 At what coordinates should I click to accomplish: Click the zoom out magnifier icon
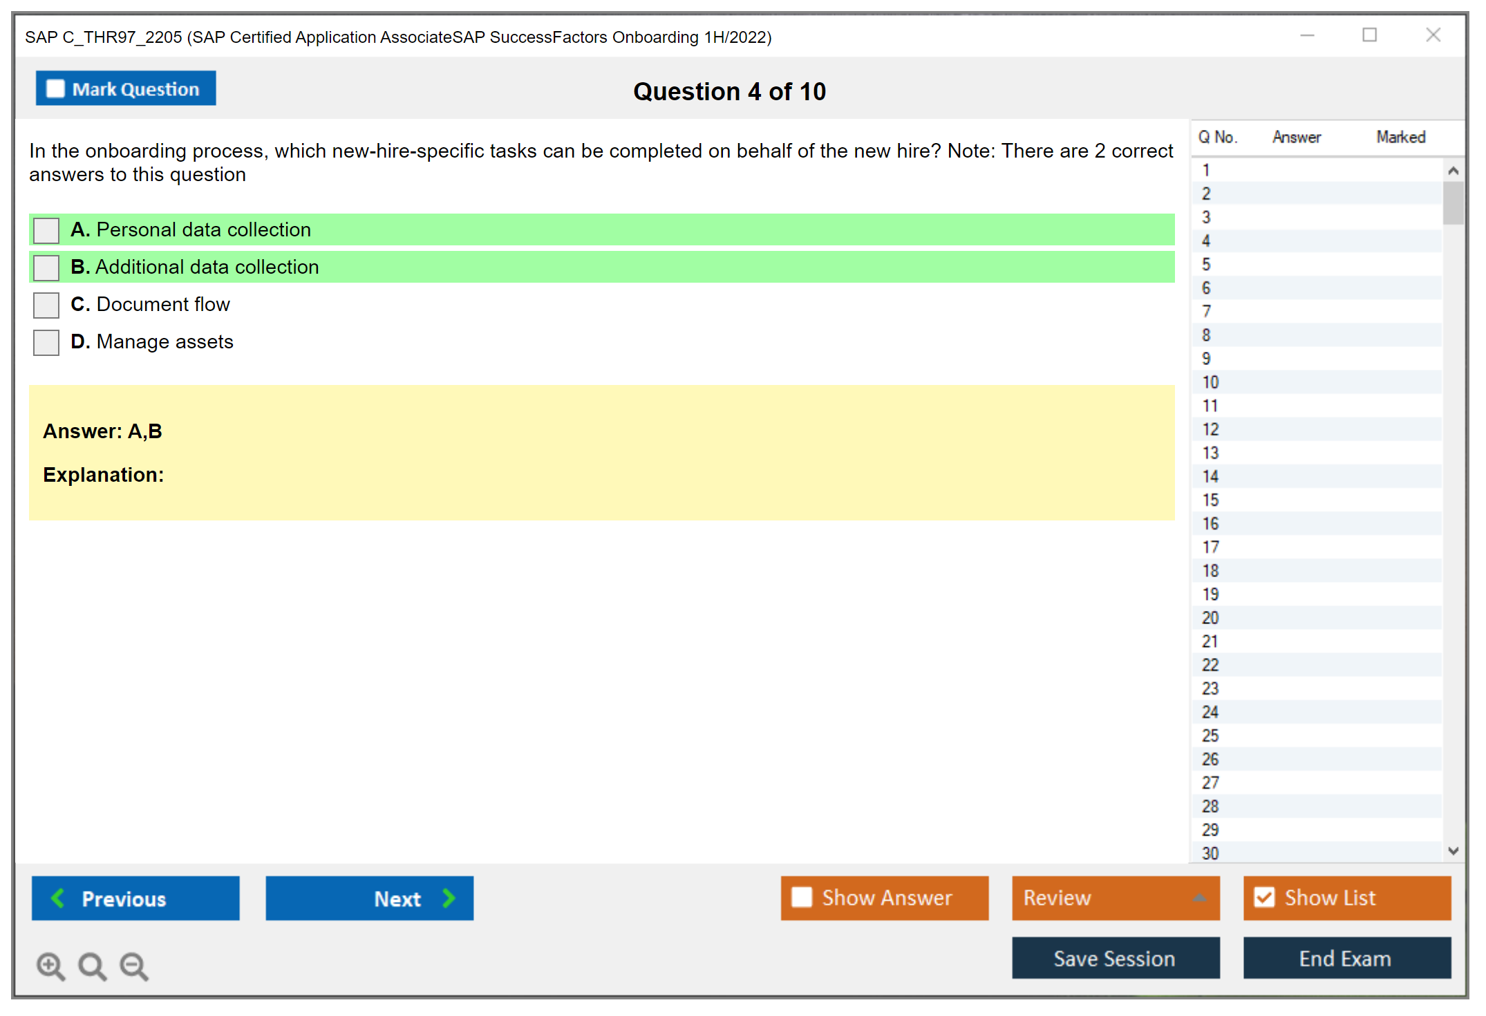click(133, 966)
